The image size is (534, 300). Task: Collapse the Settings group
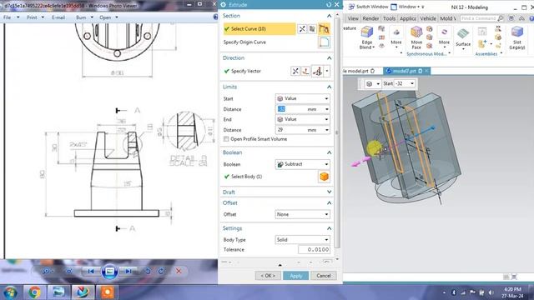click(329, 228)
